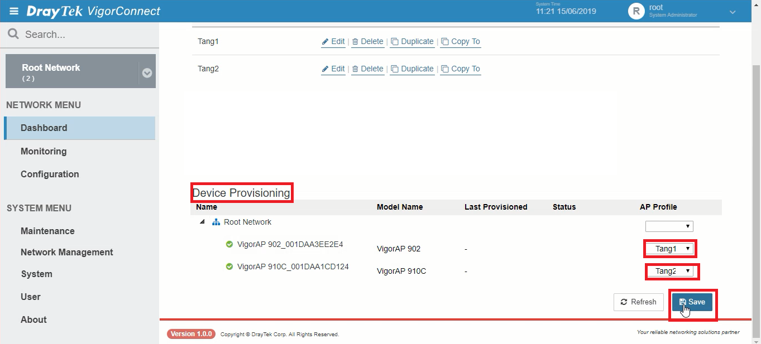The image size is (761, 344).
Task: Click the Status column header
Action: pyautogui.click(x=564, y=207)
